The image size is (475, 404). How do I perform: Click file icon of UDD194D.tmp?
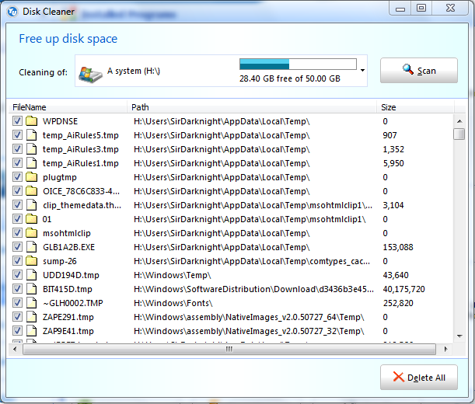coord(32,275)
